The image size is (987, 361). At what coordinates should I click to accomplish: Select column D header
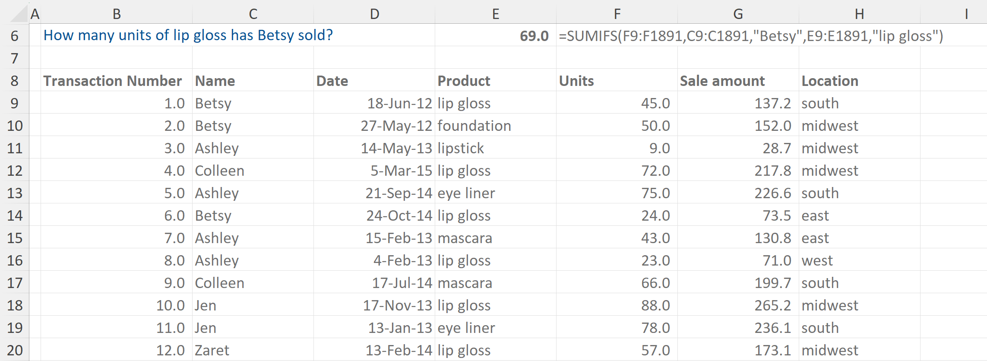click(374, 14)
